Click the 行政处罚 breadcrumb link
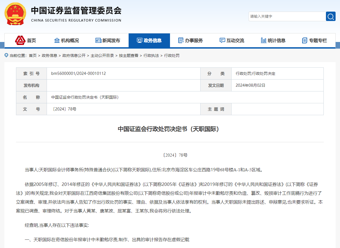Image resolution: width=340 pixels, height=248 pixels. pyautogui.click(x=172, y=56)
